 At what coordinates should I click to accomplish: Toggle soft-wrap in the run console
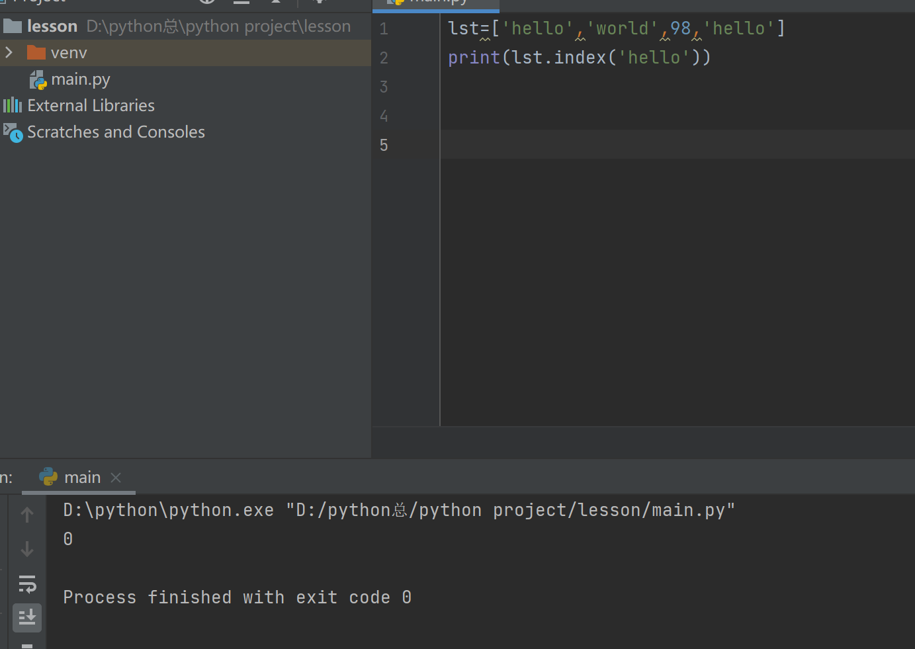click(x=27, y=584)
